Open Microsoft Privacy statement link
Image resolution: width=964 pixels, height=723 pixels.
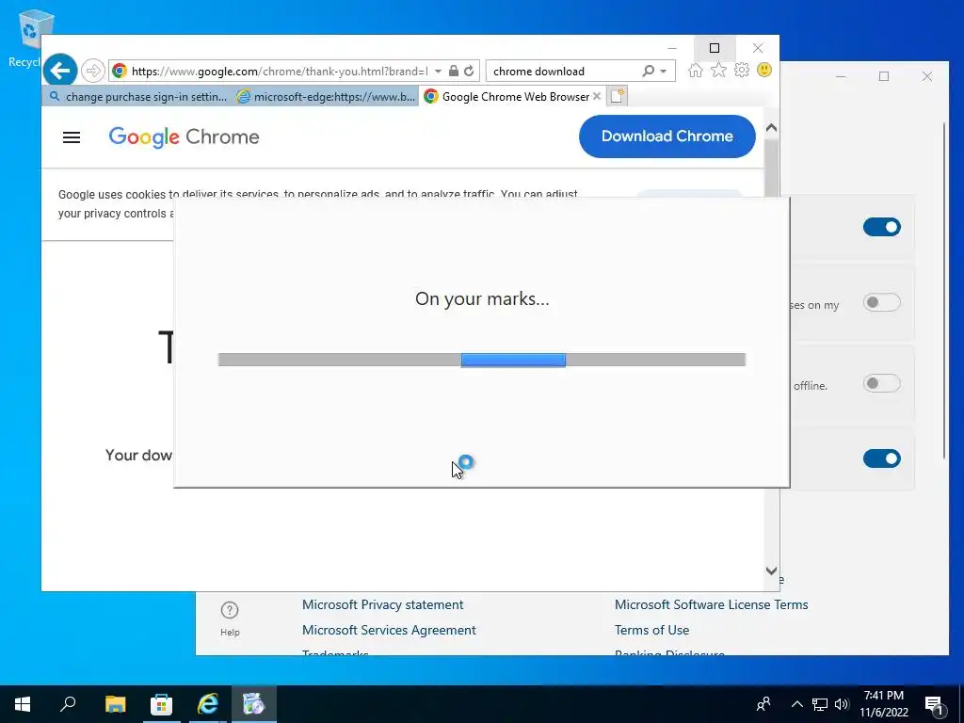pos(382,604)
